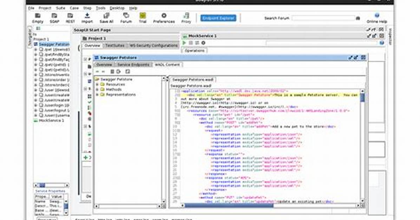Screen dimensions: 420x220
Task: Expand the Representations folder node
Action: [x=97, y=95]
